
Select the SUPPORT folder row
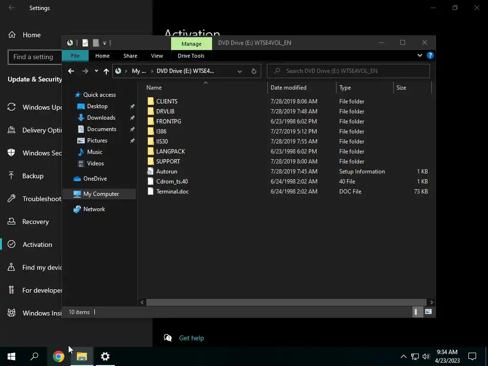(286, 161)
